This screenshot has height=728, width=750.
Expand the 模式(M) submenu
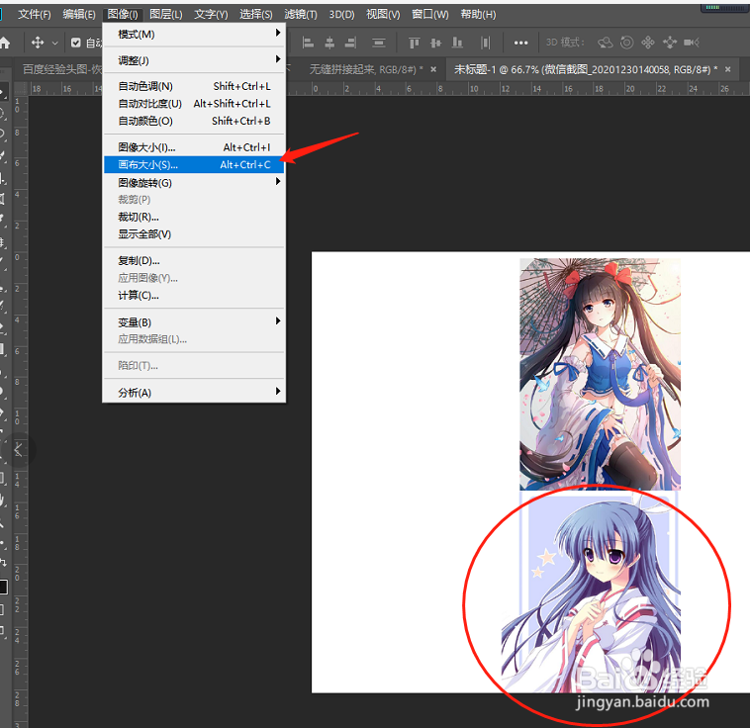[194, 34]
